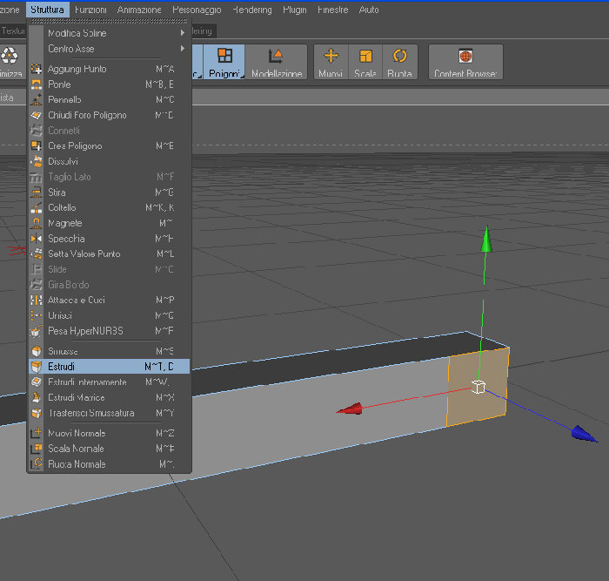Select the Ruota rotate tool icon
The height and width of the screenshot is (581, 609).
coord(399,62)
